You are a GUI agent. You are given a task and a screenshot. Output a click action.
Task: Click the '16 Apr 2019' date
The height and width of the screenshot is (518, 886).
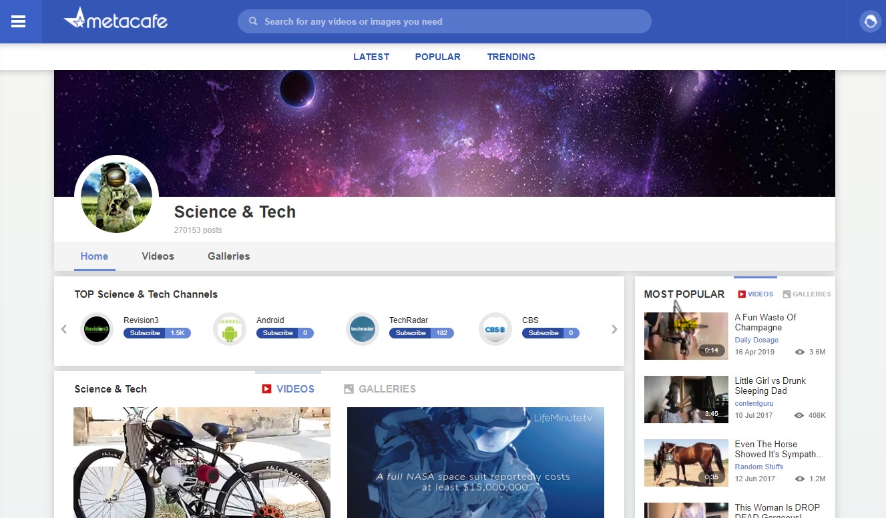pos(754,352)
